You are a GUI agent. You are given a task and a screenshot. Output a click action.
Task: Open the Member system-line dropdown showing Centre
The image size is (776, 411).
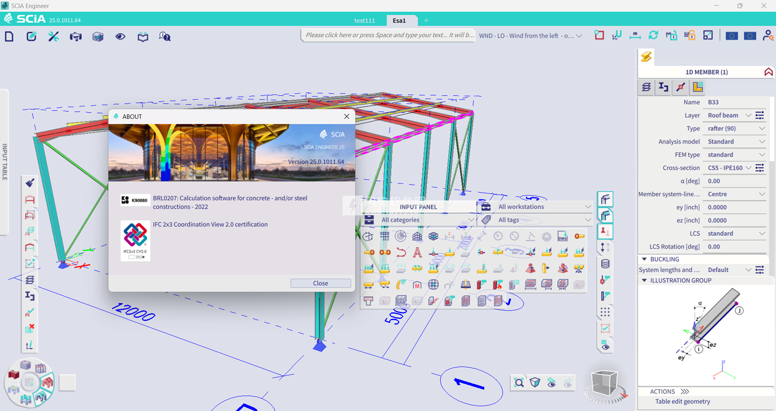point(736,194)
